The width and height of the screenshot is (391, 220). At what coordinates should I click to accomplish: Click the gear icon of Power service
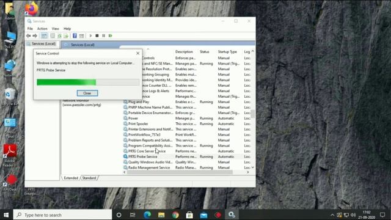125,119
